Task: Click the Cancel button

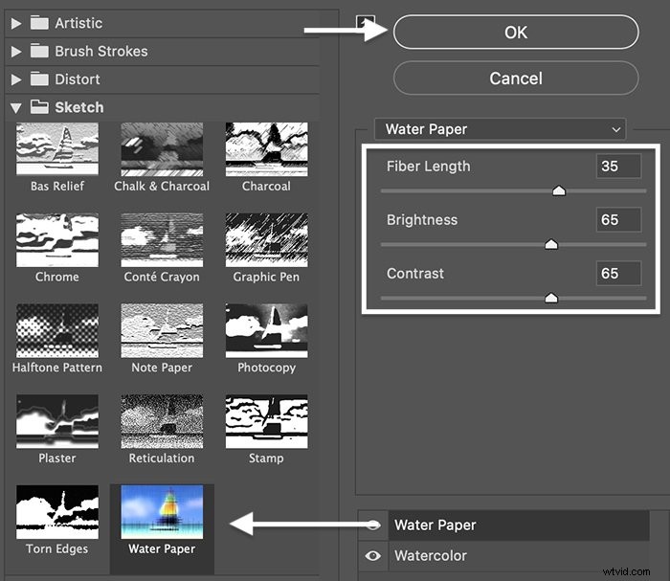Action: 516,78
